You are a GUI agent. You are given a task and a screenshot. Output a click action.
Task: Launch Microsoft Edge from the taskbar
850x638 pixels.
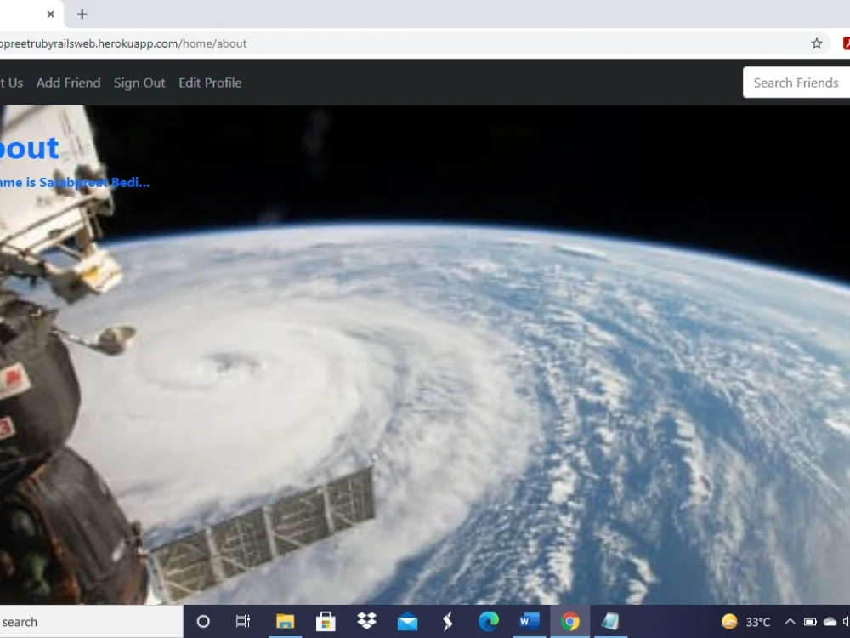tap(489, 622)
